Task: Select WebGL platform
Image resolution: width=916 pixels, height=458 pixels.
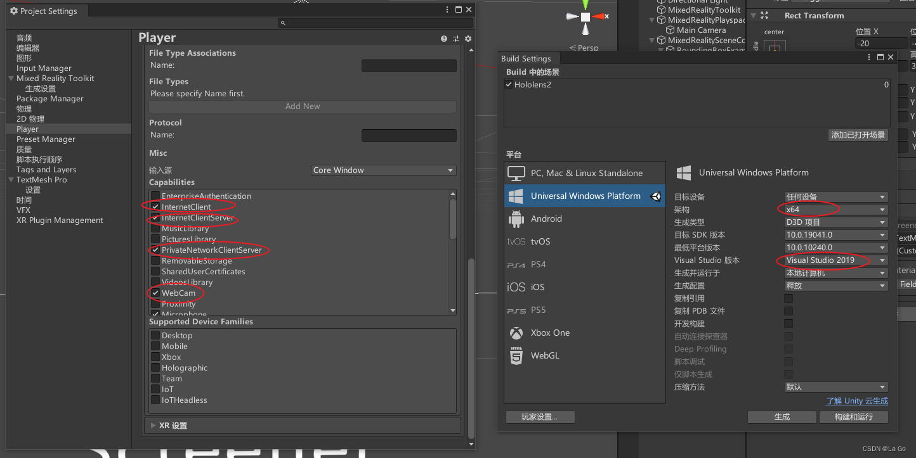Action: [585, 355]
